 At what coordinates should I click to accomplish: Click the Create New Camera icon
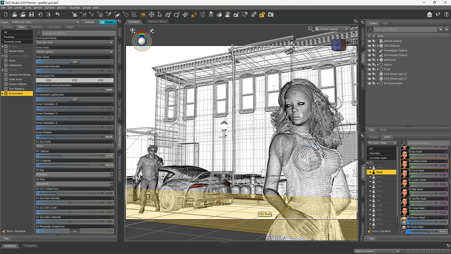(x=74, y=14)
